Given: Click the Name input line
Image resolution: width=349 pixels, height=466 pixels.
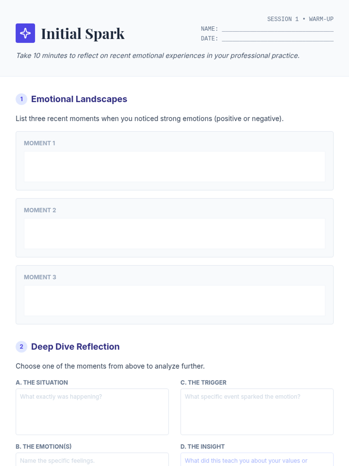Looking at the screenshot, I should 277,29.
